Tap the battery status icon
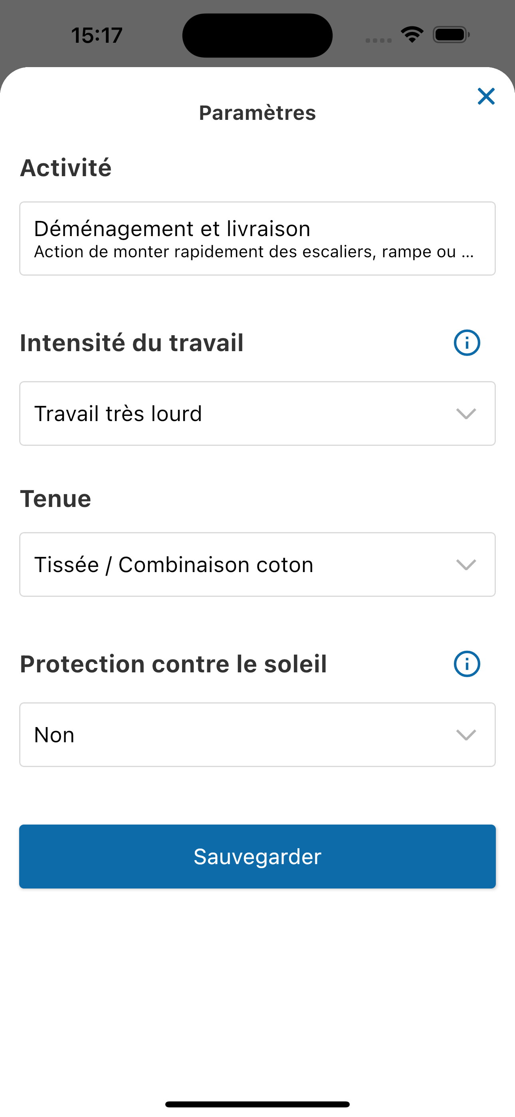 [x=451, y=35]
